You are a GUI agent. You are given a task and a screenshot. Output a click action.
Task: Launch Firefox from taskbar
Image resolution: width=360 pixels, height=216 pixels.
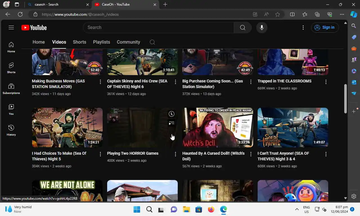(x=211, y=209)
